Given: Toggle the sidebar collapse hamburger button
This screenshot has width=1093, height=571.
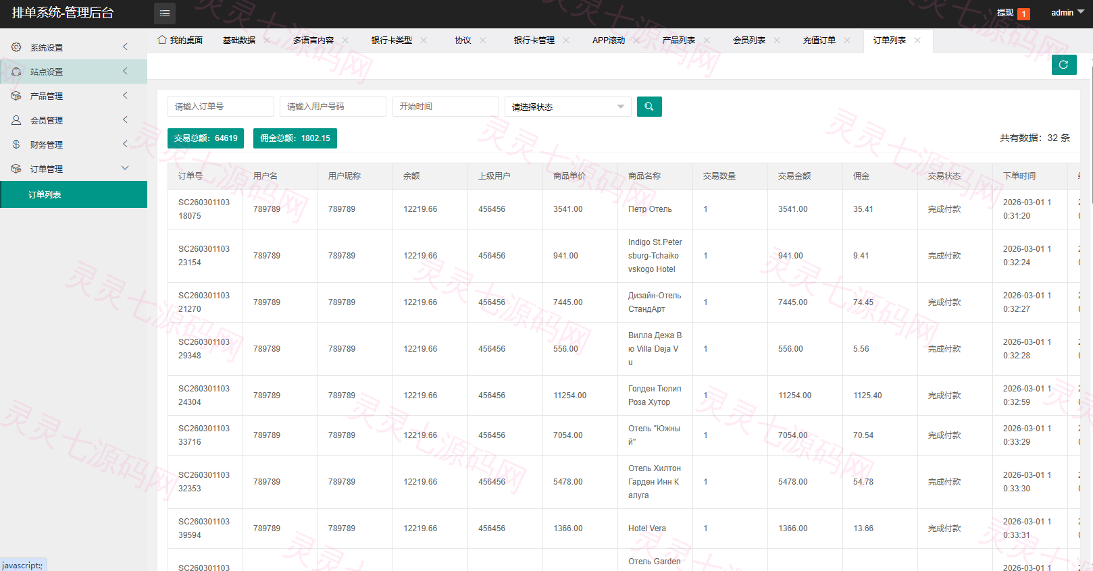Looking at the screenshot, I should pos(165,13).
